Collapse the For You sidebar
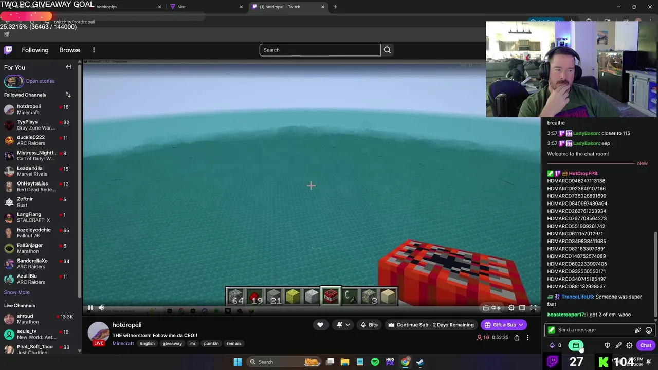 68,67
